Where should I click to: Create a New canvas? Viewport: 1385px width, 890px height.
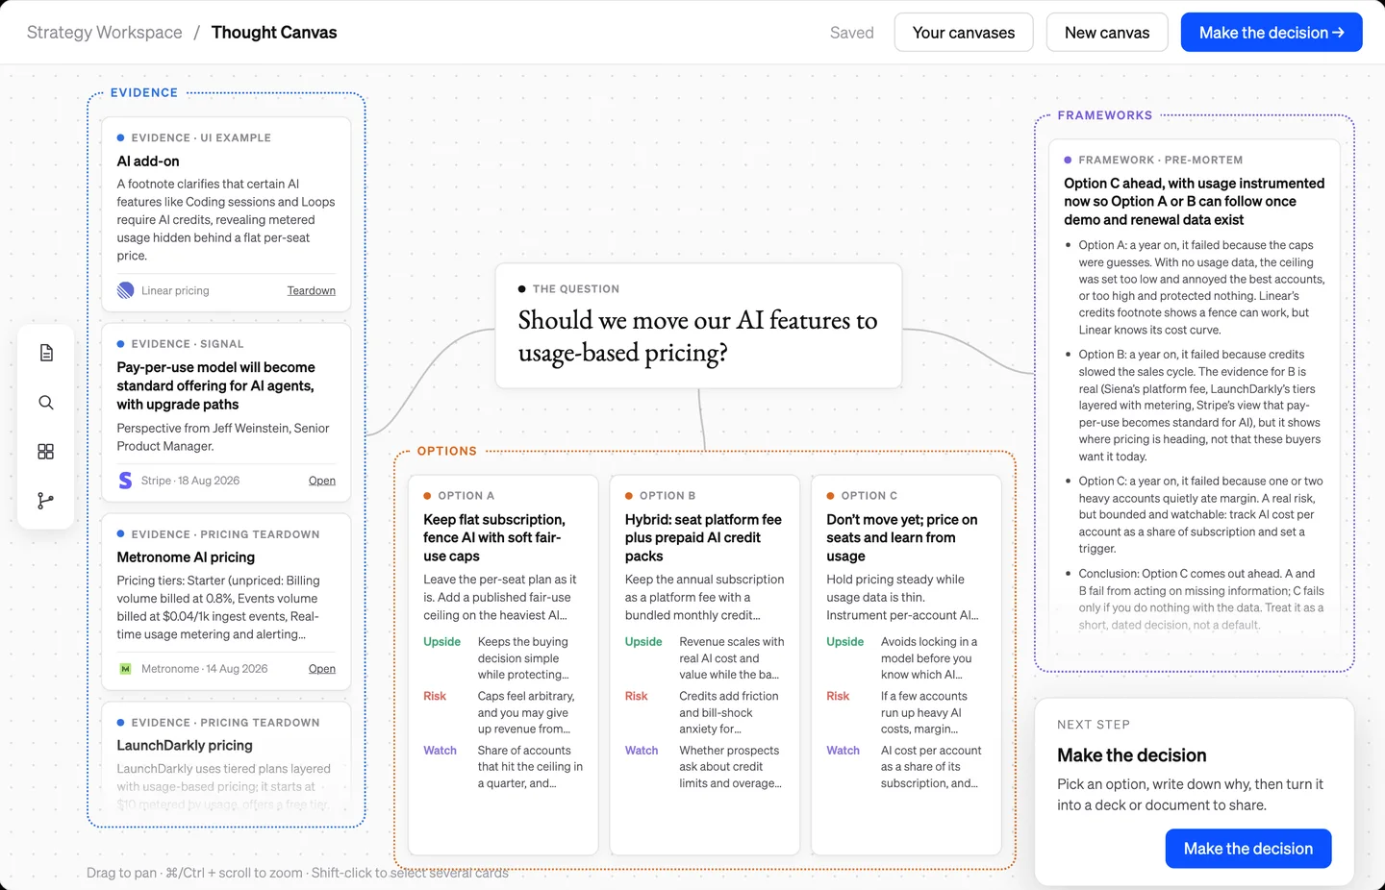[x=1107, y=33]
